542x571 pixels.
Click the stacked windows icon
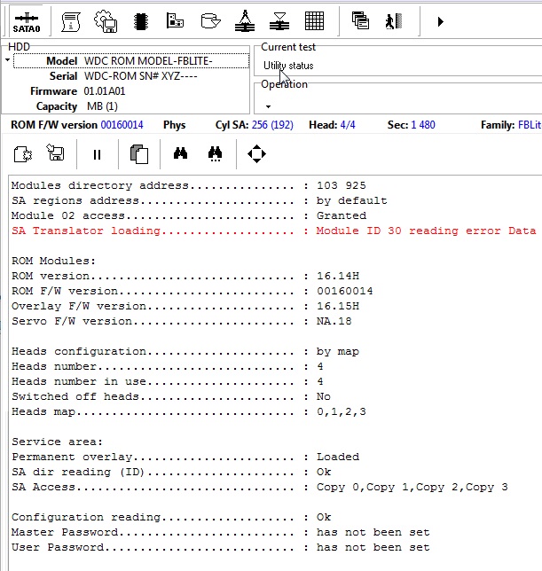[360, 20]
